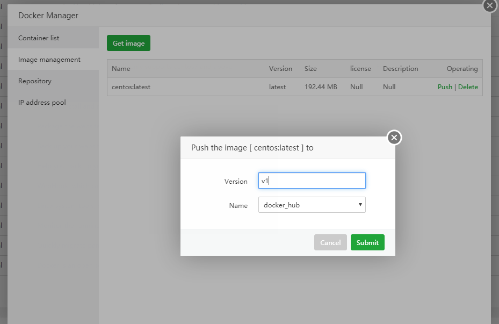Select the centos:latest image name cell
Screen dimensions: 499x324
click(x=131, y=87)
